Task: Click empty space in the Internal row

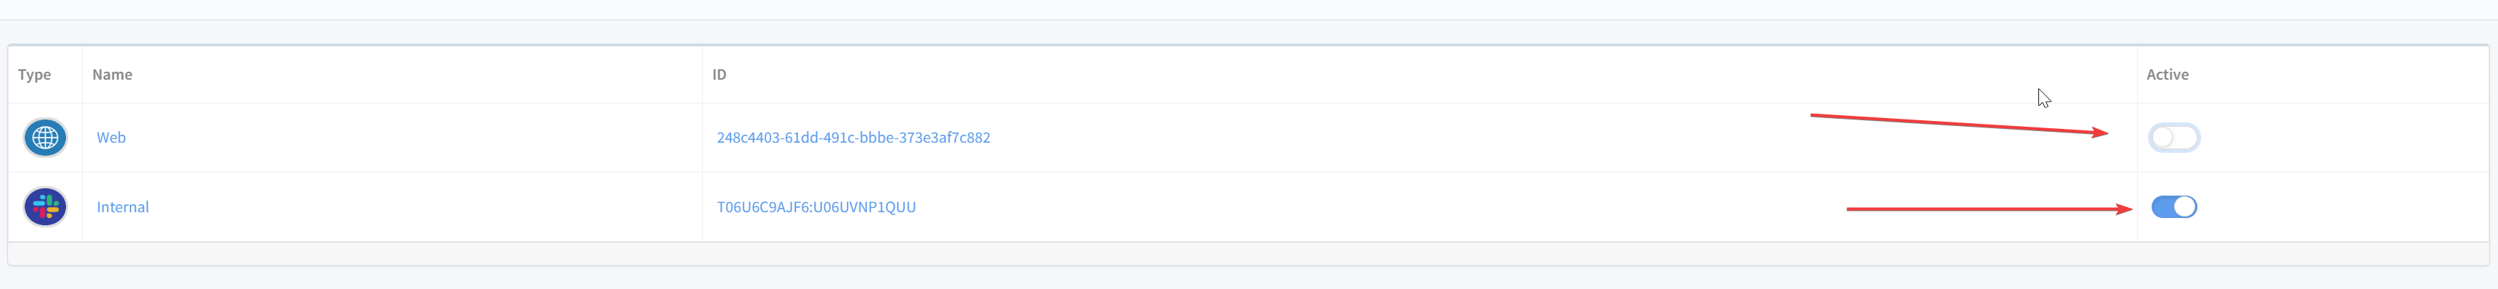Action: pos(1358,207)
